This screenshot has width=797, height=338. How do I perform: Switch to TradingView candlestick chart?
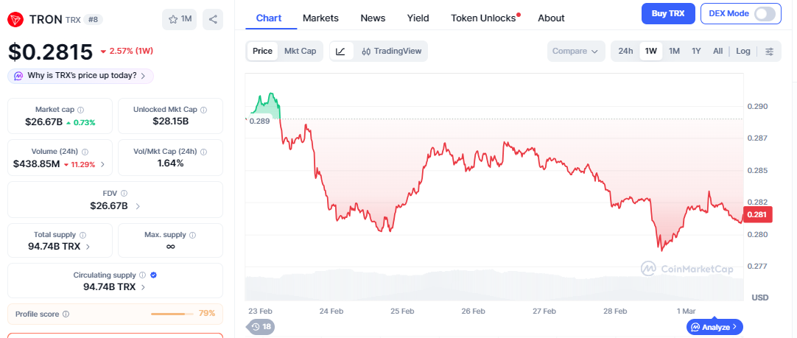[391, 51]
